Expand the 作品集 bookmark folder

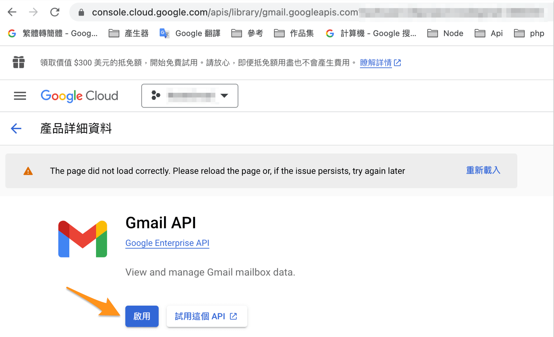pos(294,33)
